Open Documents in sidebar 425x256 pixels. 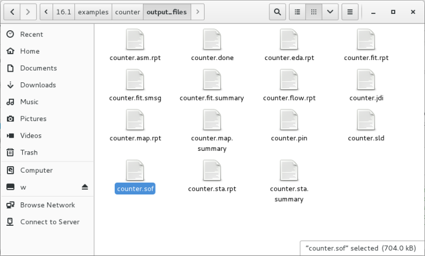click(x=47, y=68)
